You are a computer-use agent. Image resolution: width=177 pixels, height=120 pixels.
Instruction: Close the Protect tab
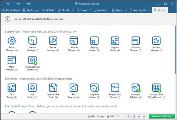pyautogui.click(x=90, y=10)
